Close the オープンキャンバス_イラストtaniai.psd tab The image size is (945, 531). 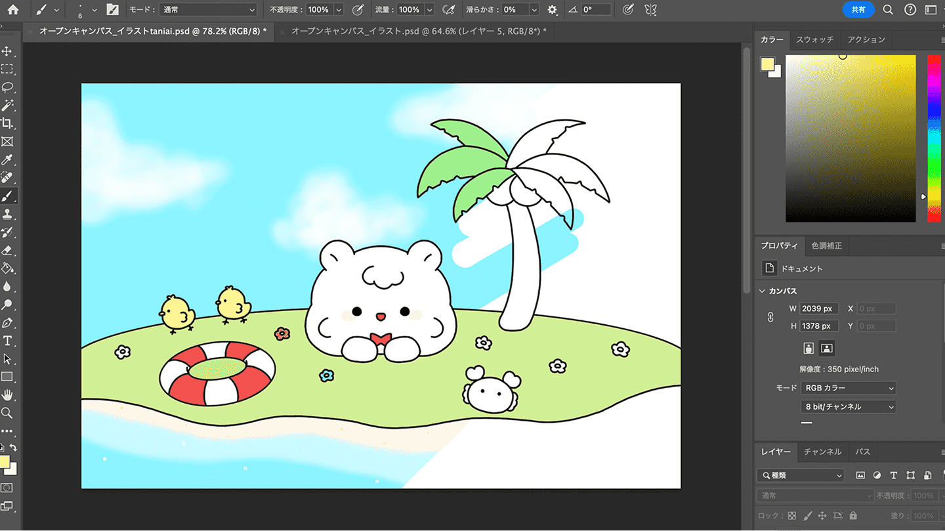(x=30, y=32)
